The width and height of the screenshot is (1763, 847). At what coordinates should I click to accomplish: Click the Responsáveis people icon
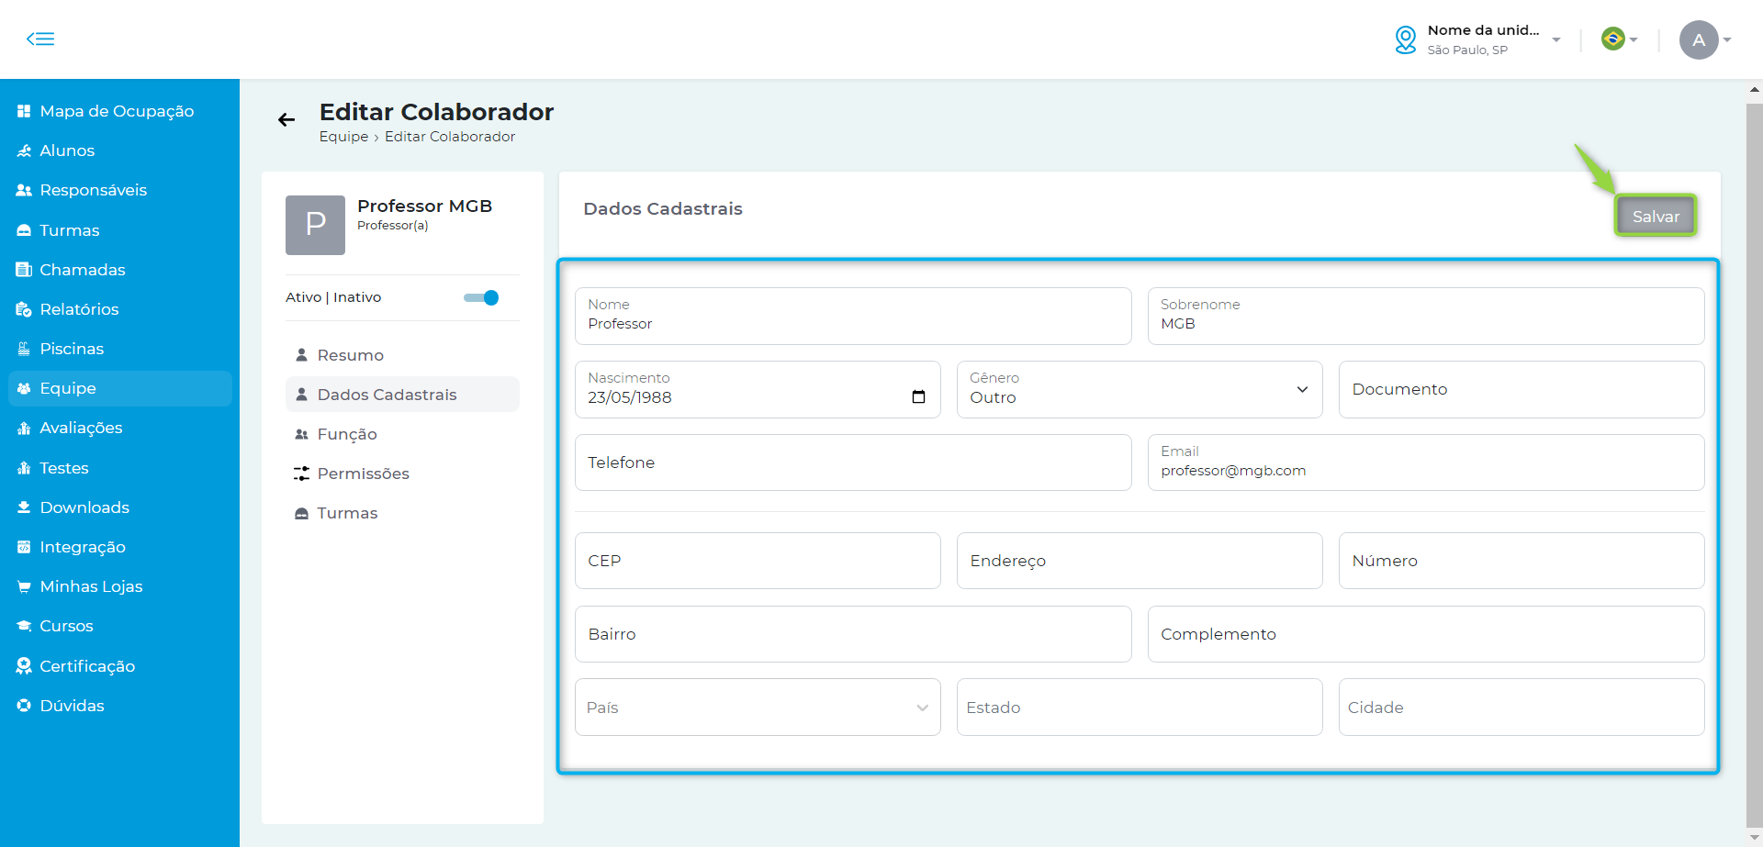(x=24, y=190)
